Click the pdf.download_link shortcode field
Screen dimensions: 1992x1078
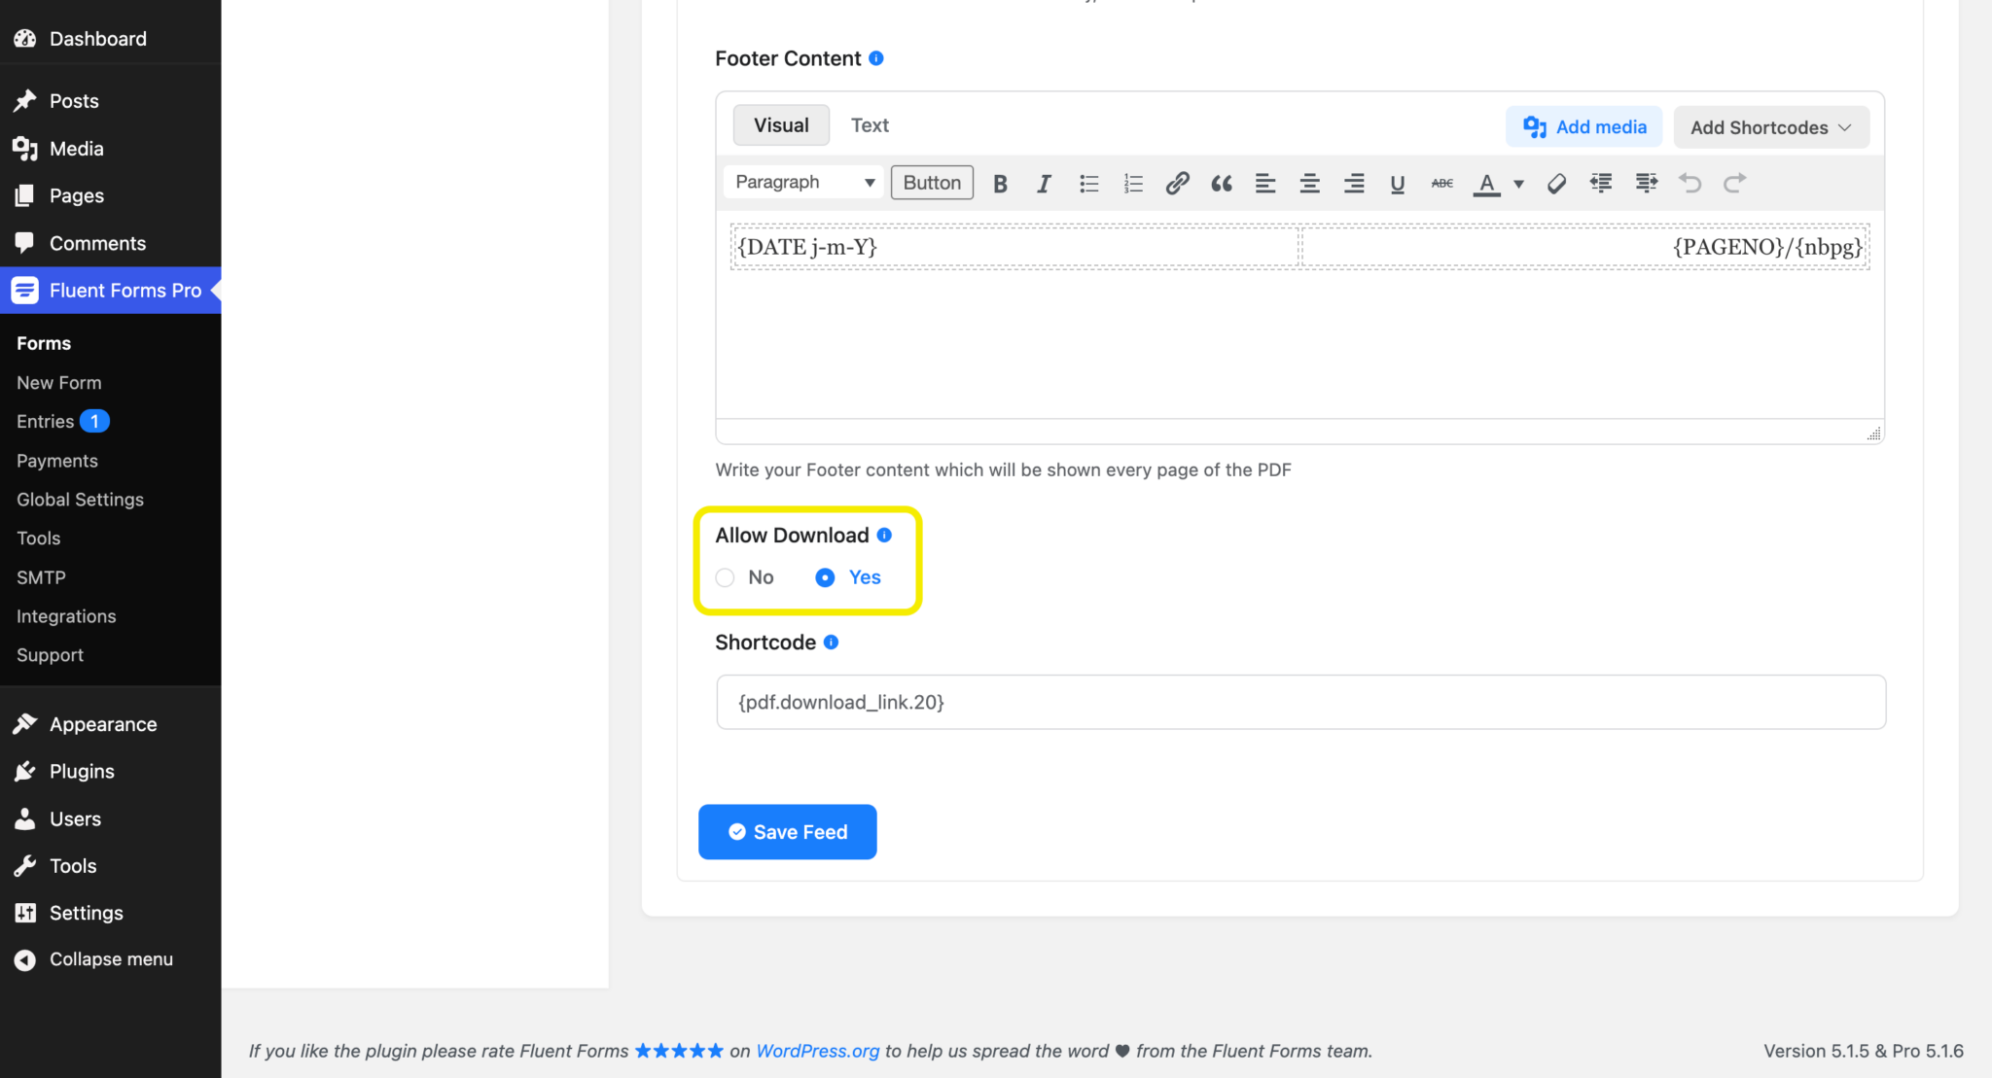click(1300, 702)
